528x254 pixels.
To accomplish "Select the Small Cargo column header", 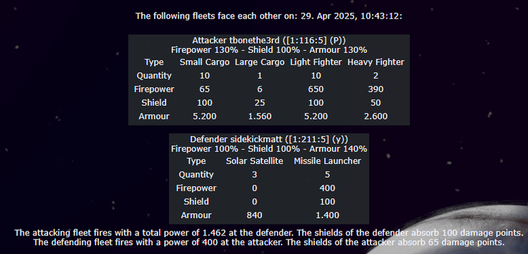I will 204,62.
